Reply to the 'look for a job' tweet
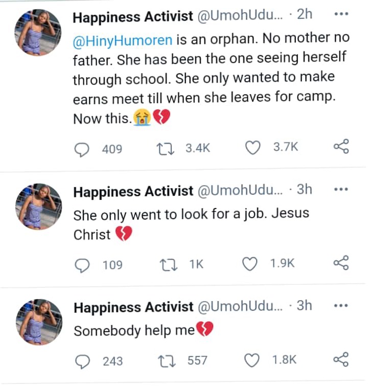 pyautogui.click(x=82, y=266)
